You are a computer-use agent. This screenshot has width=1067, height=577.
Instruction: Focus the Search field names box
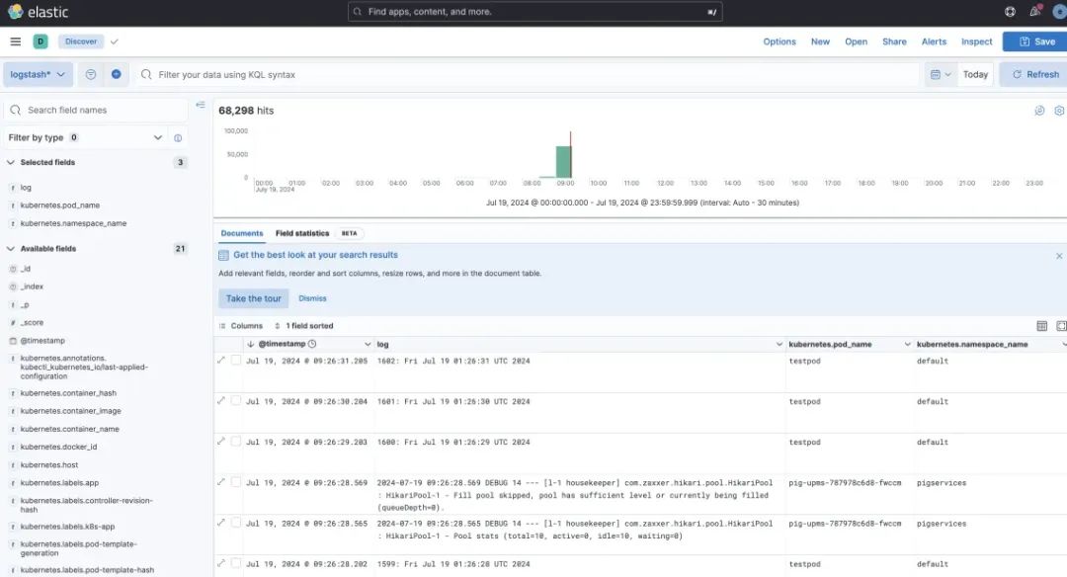click(96, 110)
